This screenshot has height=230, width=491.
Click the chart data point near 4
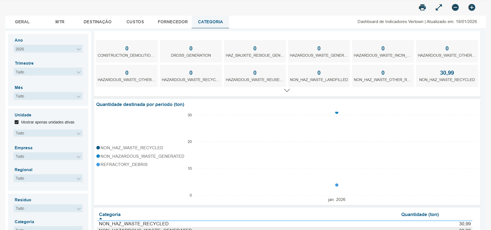[x=337, y=185]
